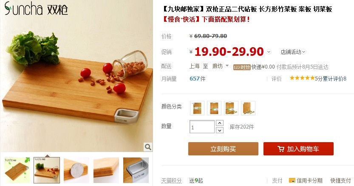Screen dimensions: 354x186
Task: Click the 123时效 delivery badge
Action: coord(242,67)
